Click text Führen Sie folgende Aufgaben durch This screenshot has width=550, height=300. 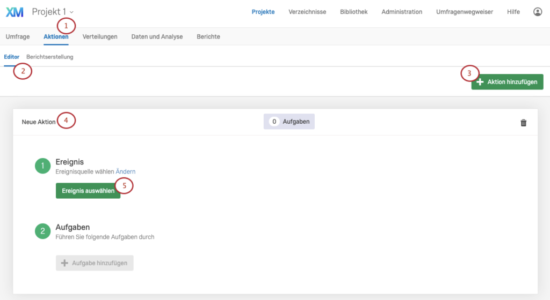[105, 237]
